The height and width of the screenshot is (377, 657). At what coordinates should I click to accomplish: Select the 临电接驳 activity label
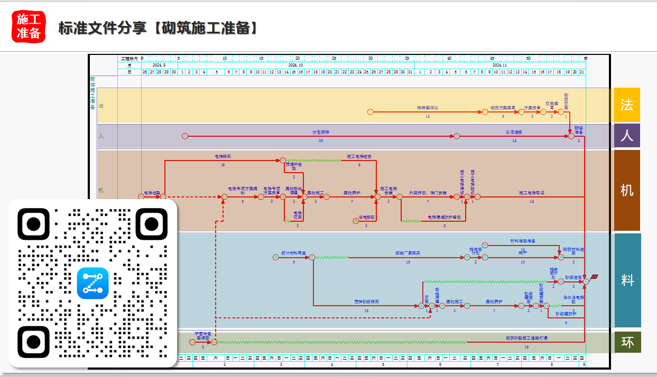pos(366,216)
